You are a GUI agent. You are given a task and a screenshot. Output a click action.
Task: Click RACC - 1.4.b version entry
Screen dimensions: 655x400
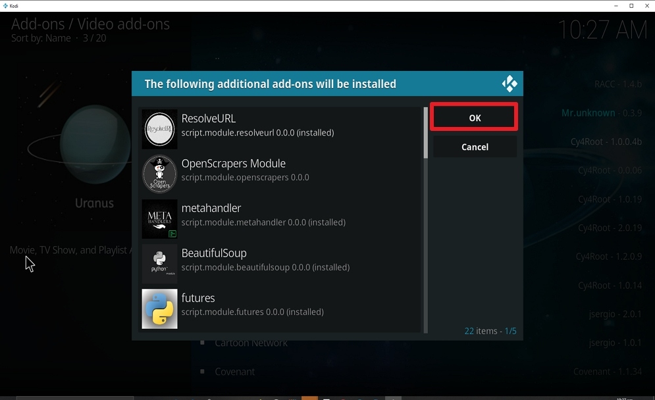[618, 84]
